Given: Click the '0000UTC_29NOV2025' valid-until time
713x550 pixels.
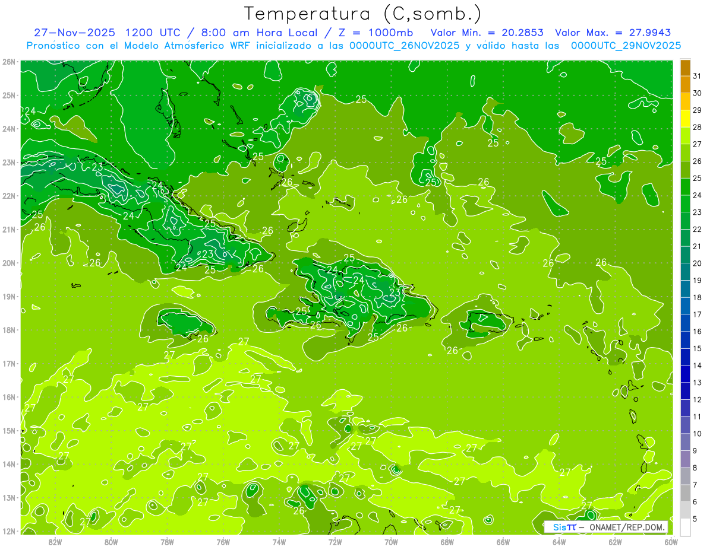Looking at the screenshot, I should [626, 46].
